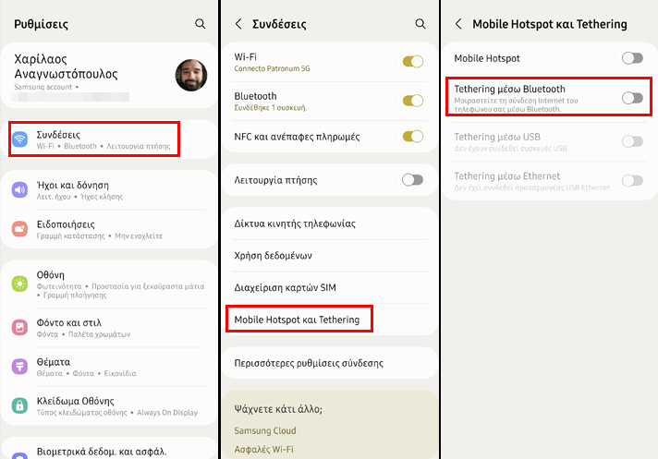This screenshot has width=658, height=459.
Task: Open search in the Ρυθμίσεις screen
Action: 201,24
